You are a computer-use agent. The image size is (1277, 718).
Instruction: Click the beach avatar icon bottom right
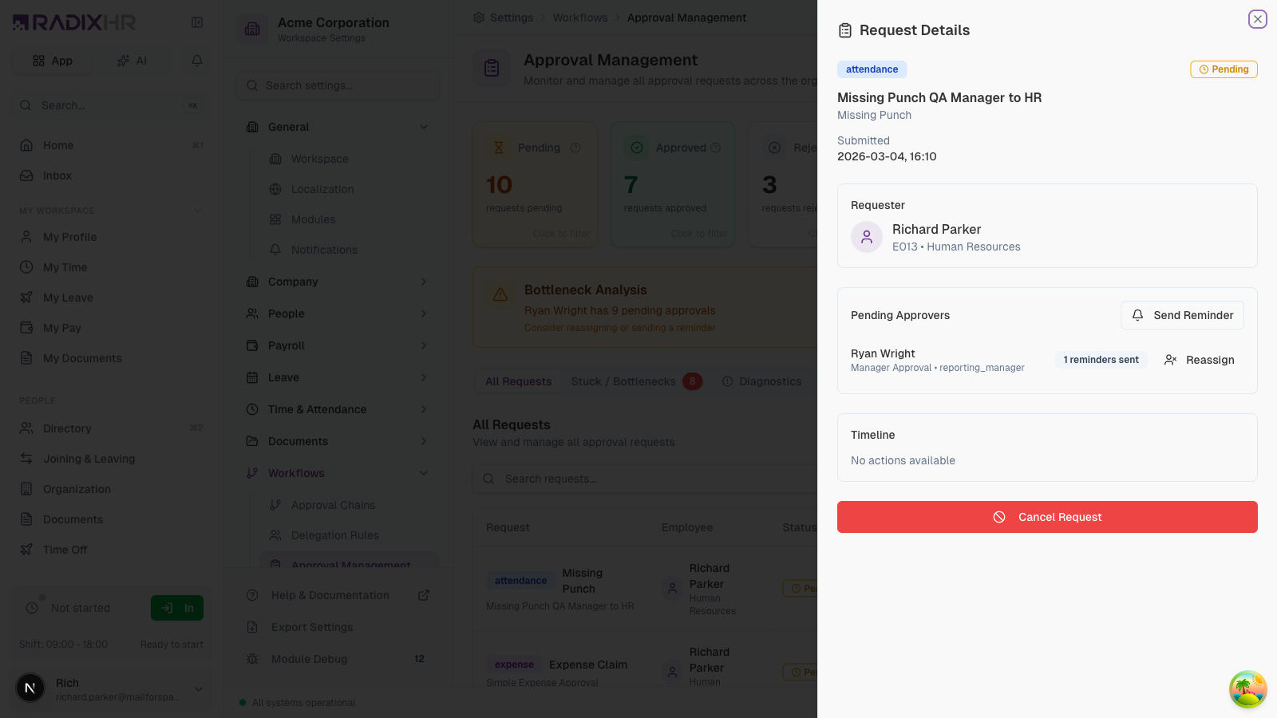click(1247, 689)
